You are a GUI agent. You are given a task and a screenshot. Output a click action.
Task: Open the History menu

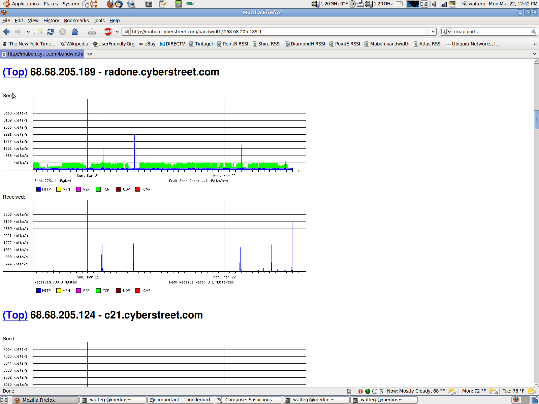[x=51, y=21]
